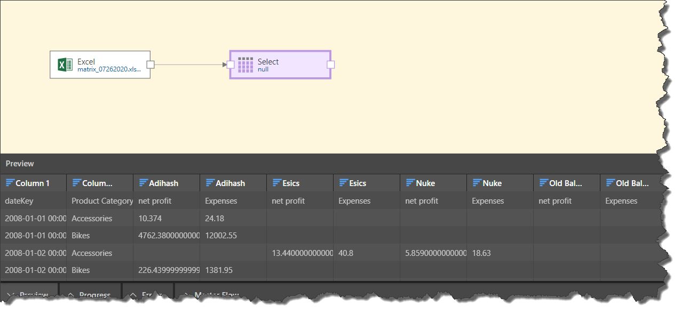This screenshot has width=681, height=314.
Task: Click the output port of the Select node
Action: (x=330, y=65)
